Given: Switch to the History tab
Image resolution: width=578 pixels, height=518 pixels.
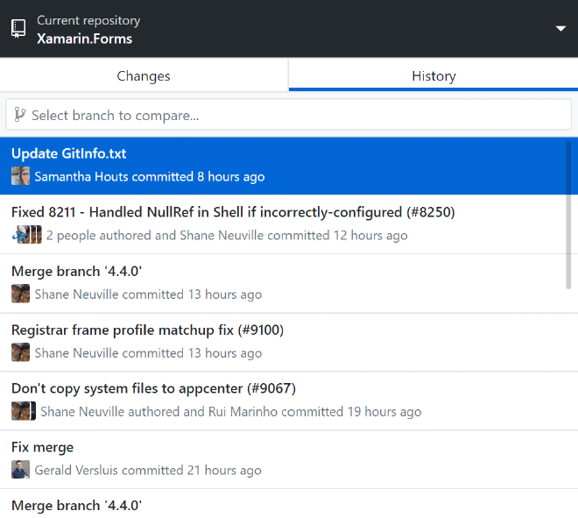Looking at the screenshot, I should tap(433, 75).
